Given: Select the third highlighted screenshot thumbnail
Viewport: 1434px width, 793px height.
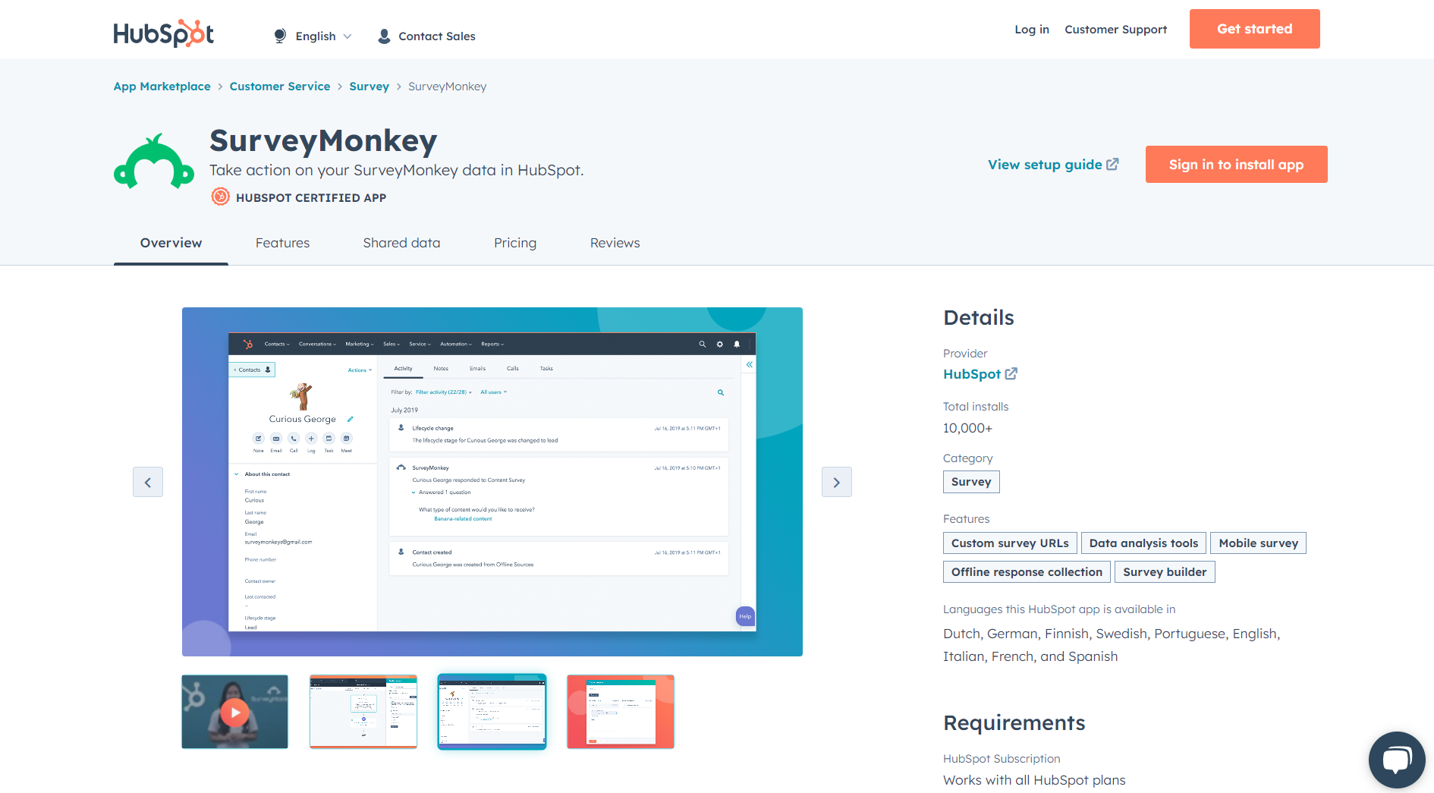Looking at the screenshot, I should [x=492, y=712].
